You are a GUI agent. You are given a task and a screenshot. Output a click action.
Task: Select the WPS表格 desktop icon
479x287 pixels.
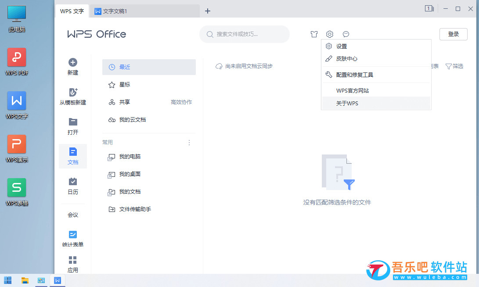click(17, 192)
